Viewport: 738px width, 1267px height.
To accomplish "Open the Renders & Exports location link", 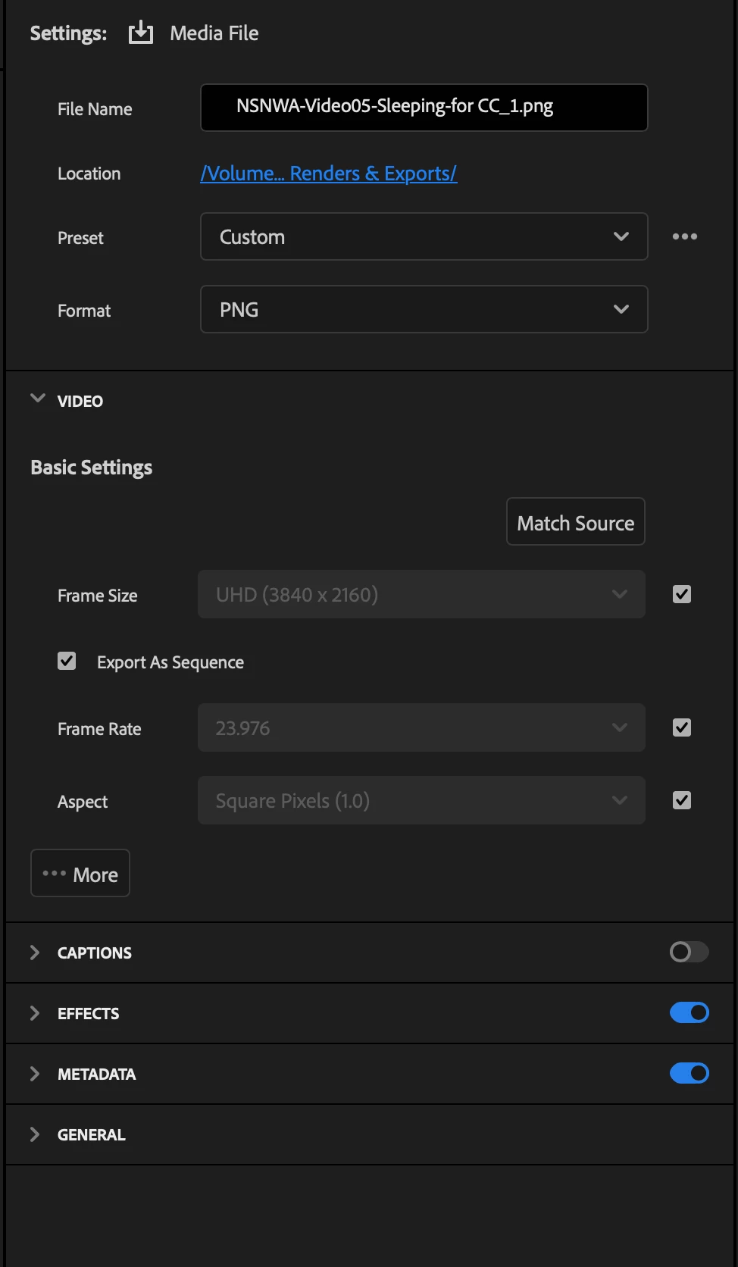I will [328, 174].
